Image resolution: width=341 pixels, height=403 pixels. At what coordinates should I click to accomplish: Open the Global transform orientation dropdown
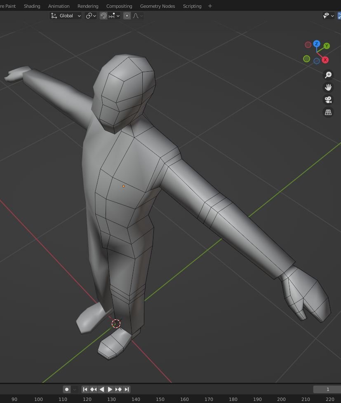pos(66,16)
